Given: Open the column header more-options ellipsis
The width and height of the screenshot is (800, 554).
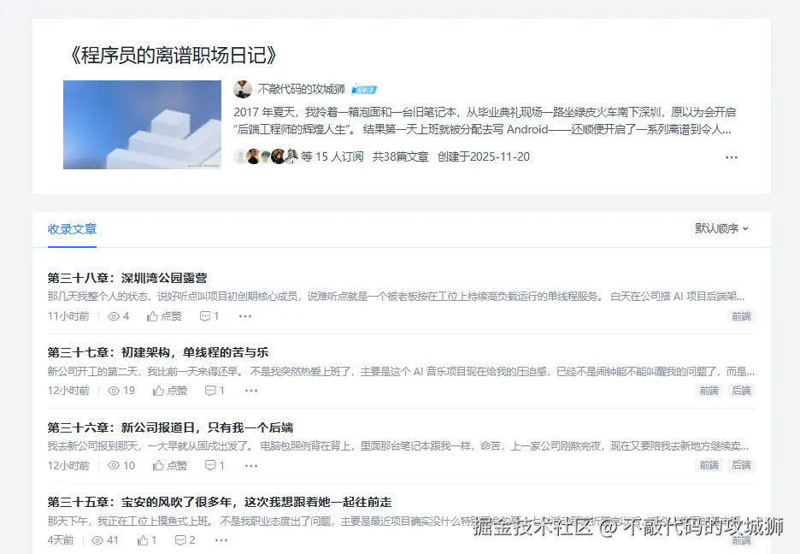Looking at the screenshot, I should (x=732, y=157).
